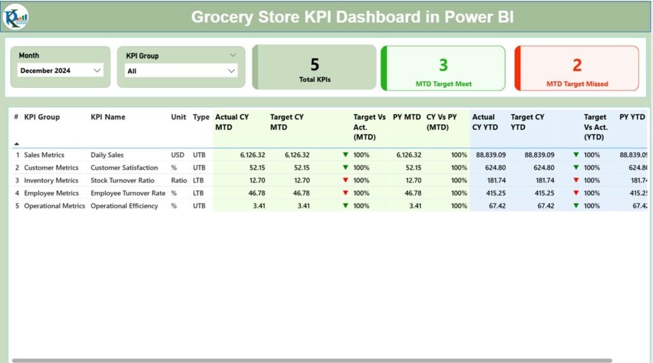Click the Daily Sales KPI name
Viewport: 653px width, 363px height.
click(x=107, y=155)
